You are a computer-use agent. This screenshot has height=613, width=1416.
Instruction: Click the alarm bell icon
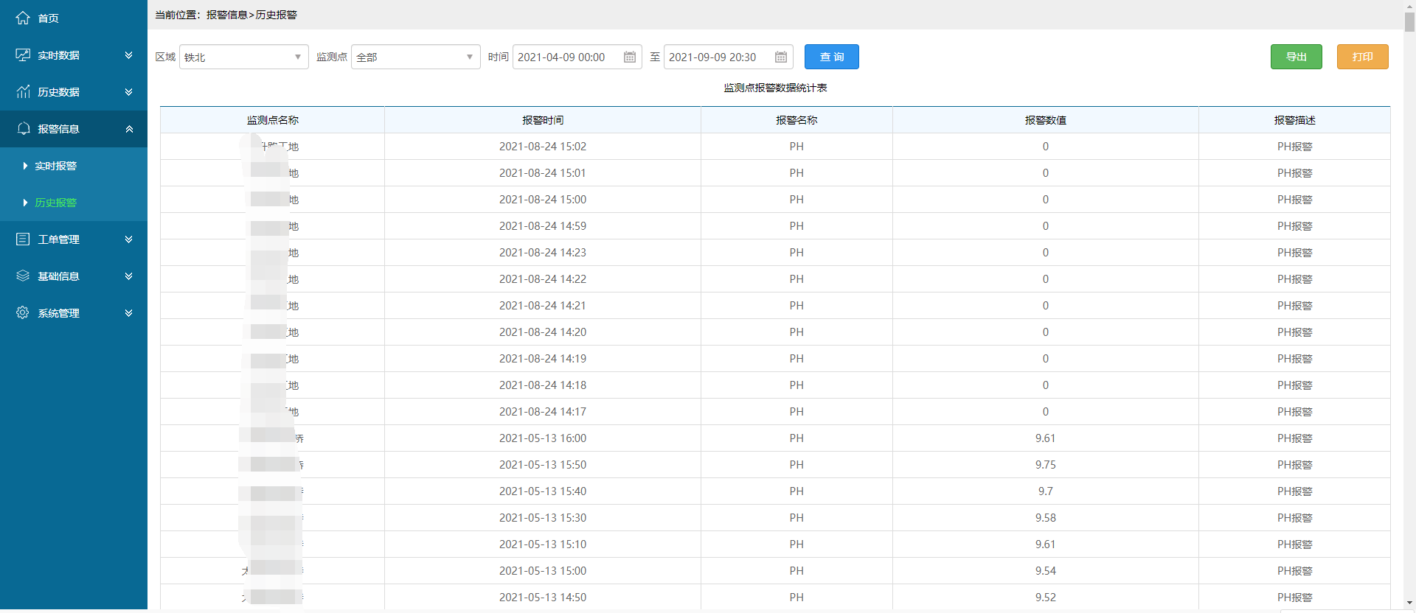(23, 129)
